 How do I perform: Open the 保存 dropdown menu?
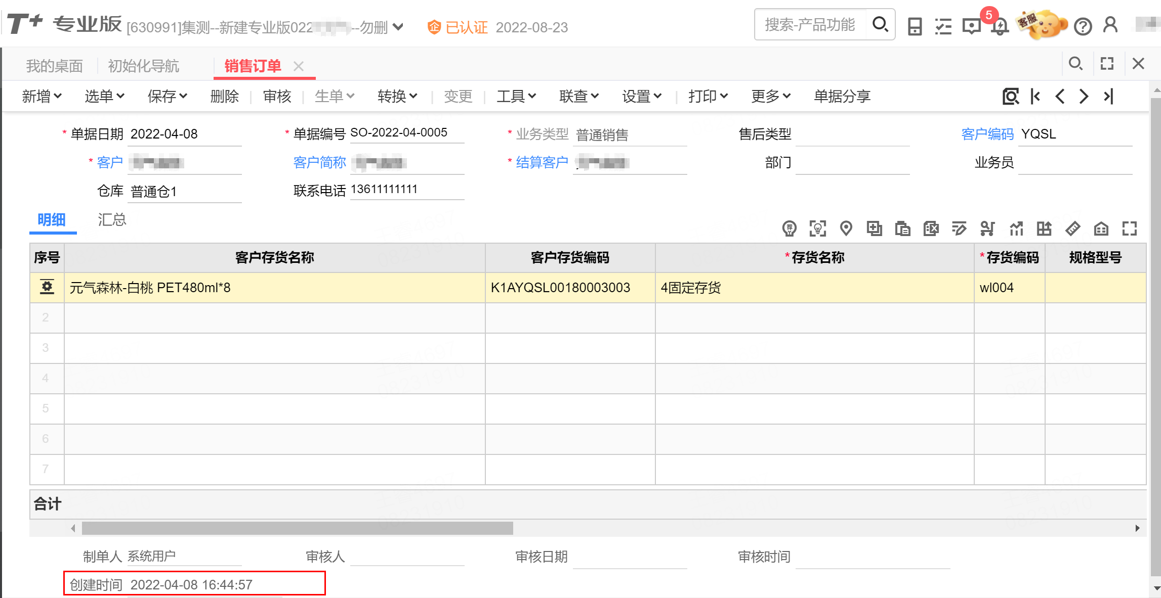[x=167, y=96]
